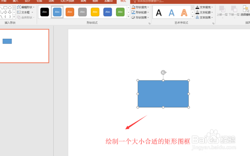250x156 pixels.
Task: Select the left brace shape in the gallery
Action: (x=6, y=17)
